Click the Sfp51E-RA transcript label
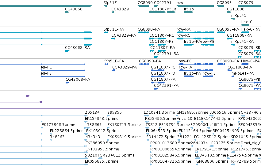The height and width of the screenshot is (166, 261). click(x=114, y=29)
